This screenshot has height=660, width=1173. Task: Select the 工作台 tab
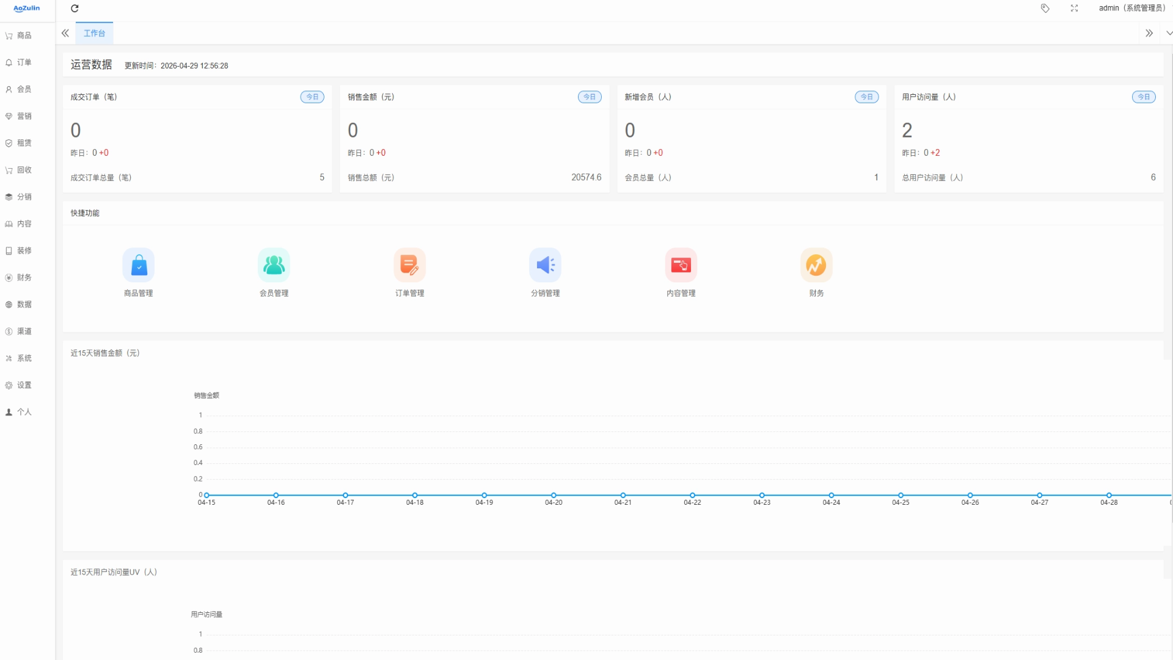coord(94,34)
